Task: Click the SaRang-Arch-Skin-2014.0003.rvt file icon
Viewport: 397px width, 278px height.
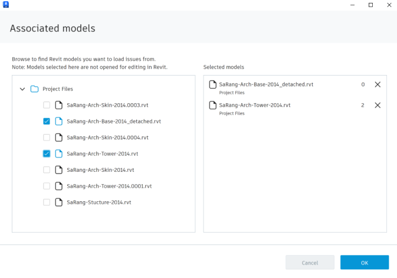Action: click(58, 105)
